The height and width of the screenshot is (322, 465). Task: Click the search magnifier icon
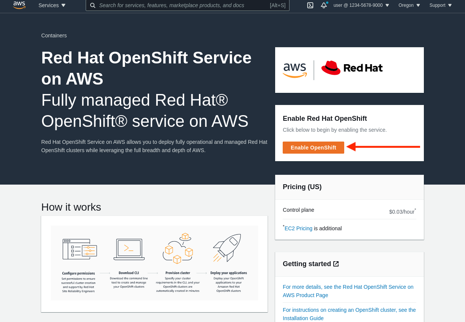tap(93, 5)
